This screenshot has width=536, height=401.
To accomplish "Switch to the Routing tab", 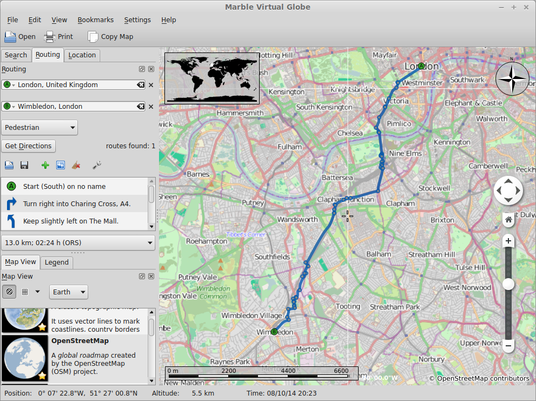I will pos(48,55).
